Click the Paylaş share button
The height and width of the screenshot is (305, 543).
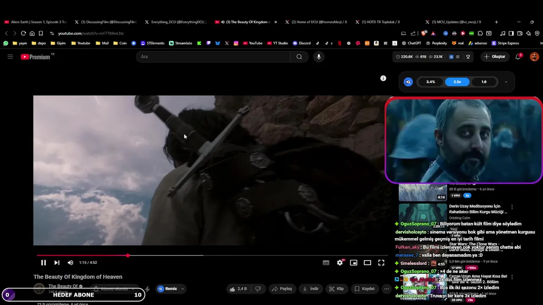tap(282, 289)
